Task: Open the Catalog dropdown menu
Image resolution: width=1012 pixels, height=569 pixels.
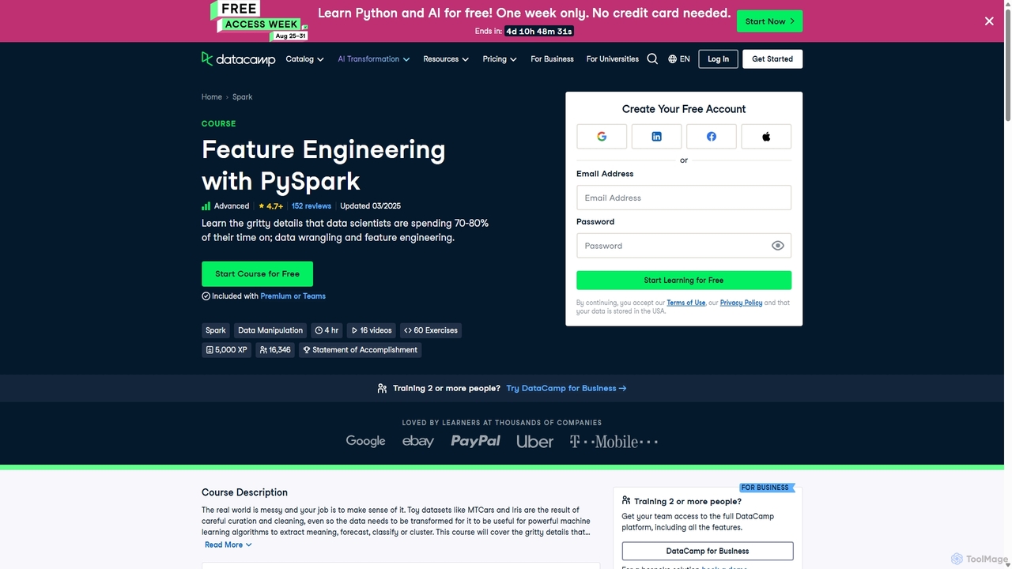Action: pos(304,58)
